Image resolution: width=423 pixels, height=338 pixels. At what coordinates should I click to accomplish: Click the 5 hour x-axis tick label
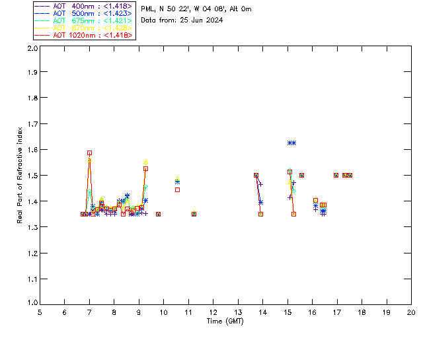[40, 312]
